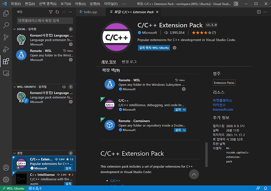Open the Explorer view in activity bar
The width and height of the screenshot is (271, 191).
[6, 13]
